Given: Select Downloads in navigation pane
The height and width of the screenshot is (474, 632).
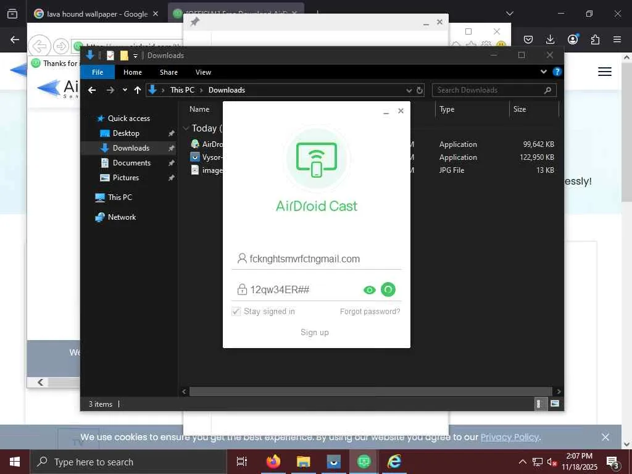Looking at the screenshot, I should click(x=131, y=148).
